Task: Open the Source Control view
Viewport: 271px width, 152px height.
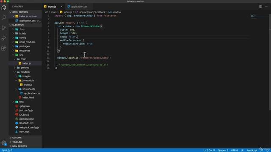Action: [x=4, y=28]
